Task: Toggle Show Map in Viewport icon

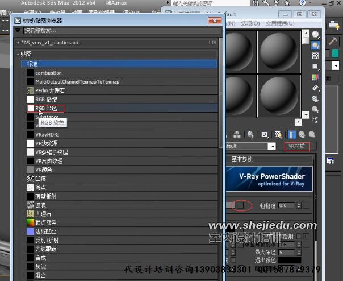Action: point(278,134)
